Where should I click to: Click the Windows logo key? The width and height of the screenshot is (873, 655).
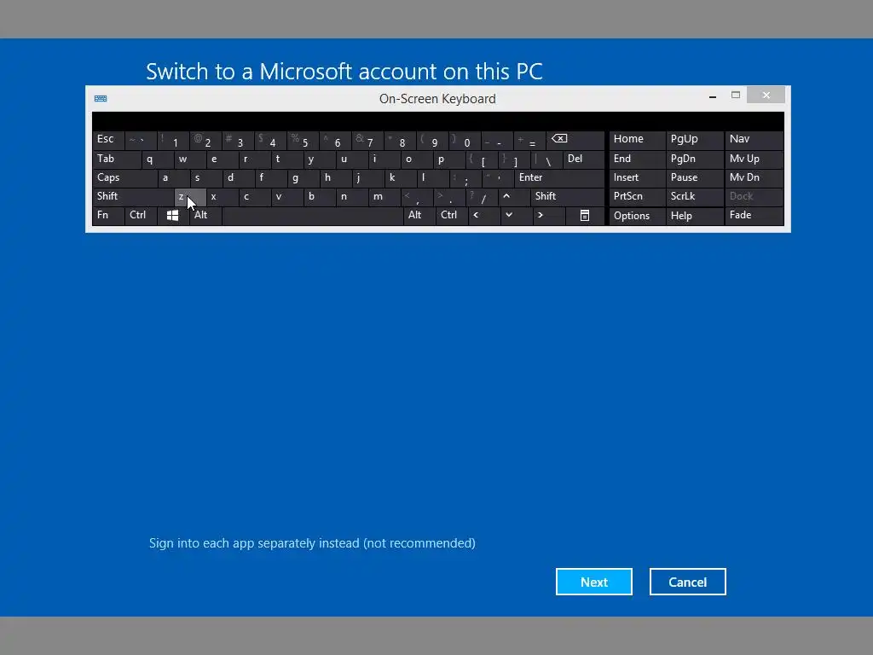172,216
